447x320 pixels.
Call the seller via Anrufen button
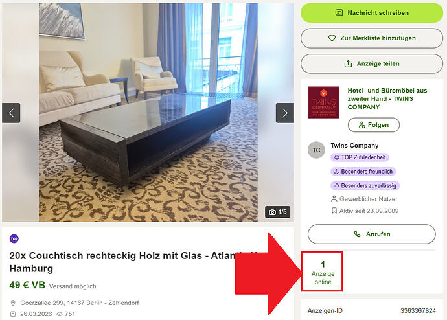point(371,234)
